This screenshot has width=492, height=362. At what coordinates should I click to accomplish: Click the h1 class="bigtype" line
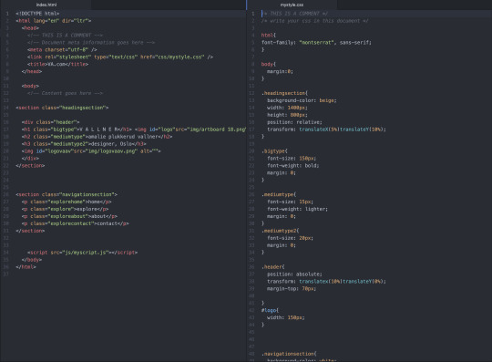(x=134, y=129)
